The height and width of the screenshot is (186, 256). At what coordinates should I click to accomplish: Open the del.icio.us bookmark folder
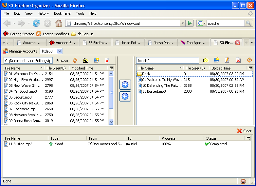tap(82, 34)
